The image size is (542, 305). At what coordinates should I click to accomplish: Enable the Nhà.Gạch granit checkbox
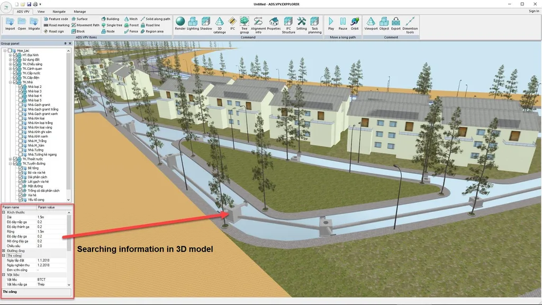tap(21, 105)
